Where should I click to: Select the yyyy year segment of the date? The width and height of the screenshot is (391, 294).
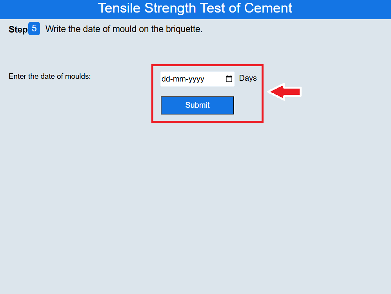pyautogui.click(x=196, y=79)
